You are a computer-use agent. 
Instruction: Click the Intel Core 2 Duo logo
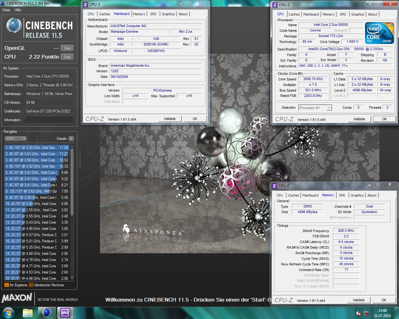(379, 33)
